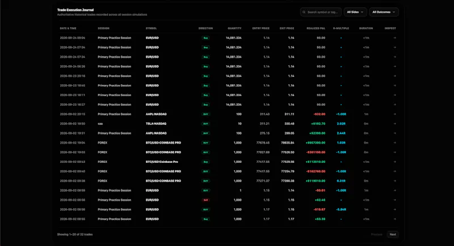The height and width of the screenshot is (246, 454).
Task: Click the +$192.70 realized P&L value
Action: 318,123
